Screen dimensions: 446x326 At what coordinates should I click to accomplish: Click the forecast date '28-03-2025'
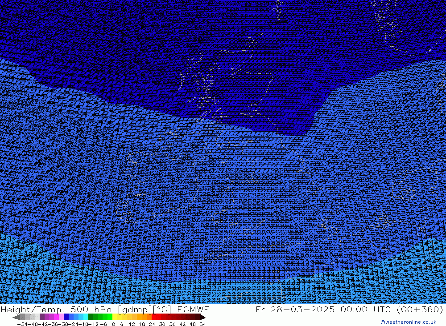[302, 309]
